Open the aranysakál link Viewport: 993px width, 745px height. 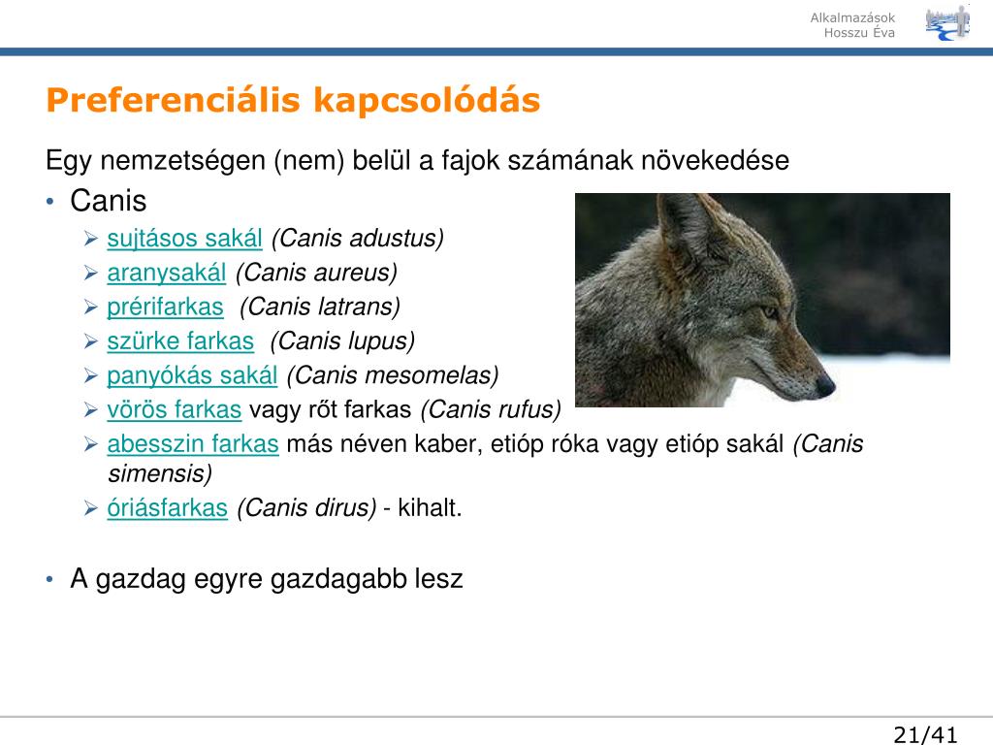167,273
